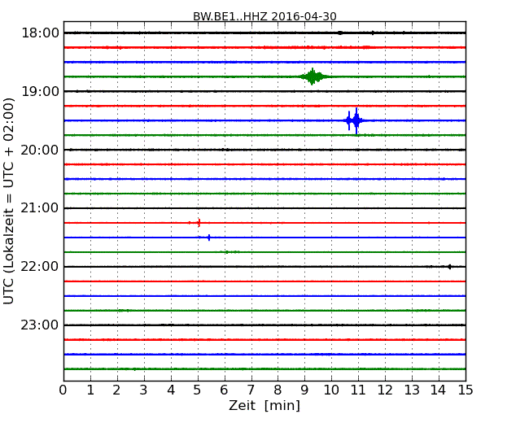529x423 pixels.
Task: Click the small green disturbance near minute 6
Action: [230, 252]
